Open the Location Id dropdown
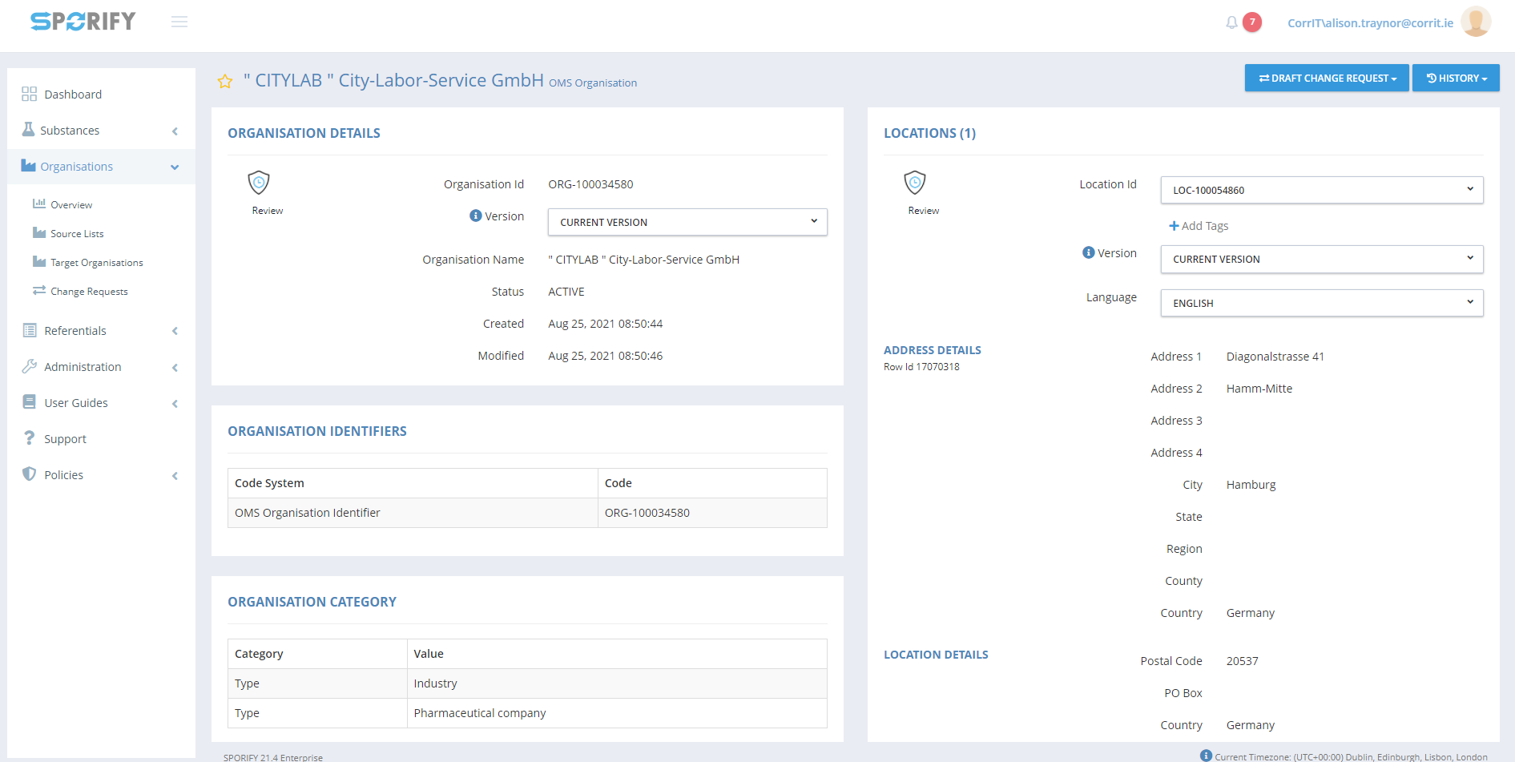 coord(1321,190)
